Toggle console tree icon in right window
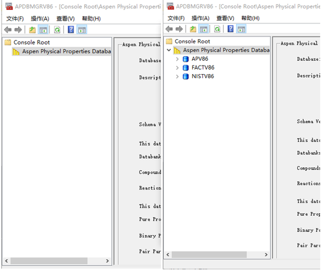322x270 pixels. (x=203, y=29)
